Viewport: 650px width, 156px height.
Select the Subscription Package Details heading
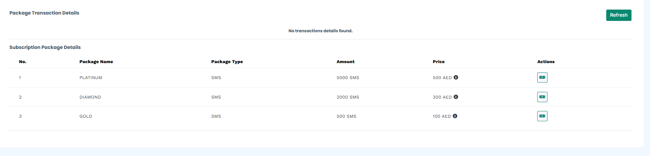(45, 47)
